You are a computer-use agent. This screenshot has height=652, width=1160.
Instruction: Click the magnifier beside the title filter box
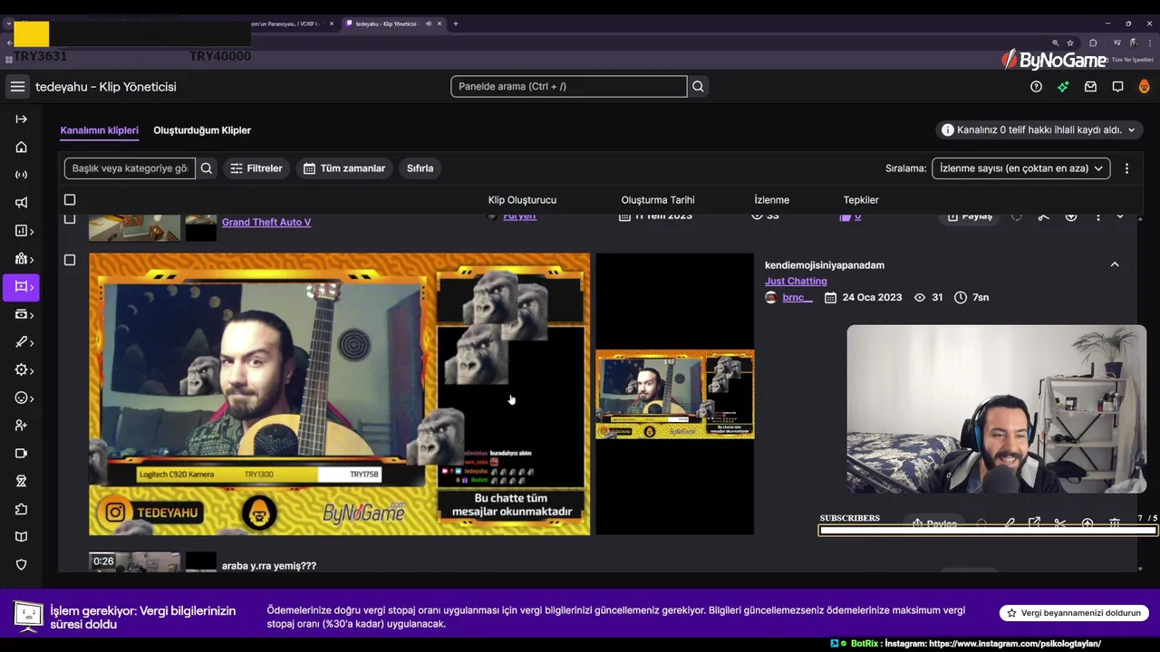tap(207, 168)
